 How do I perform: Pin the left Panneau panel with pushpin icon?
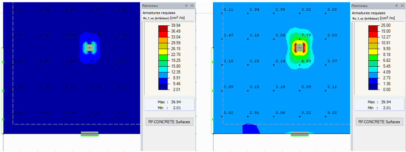[x=187, y=6]
